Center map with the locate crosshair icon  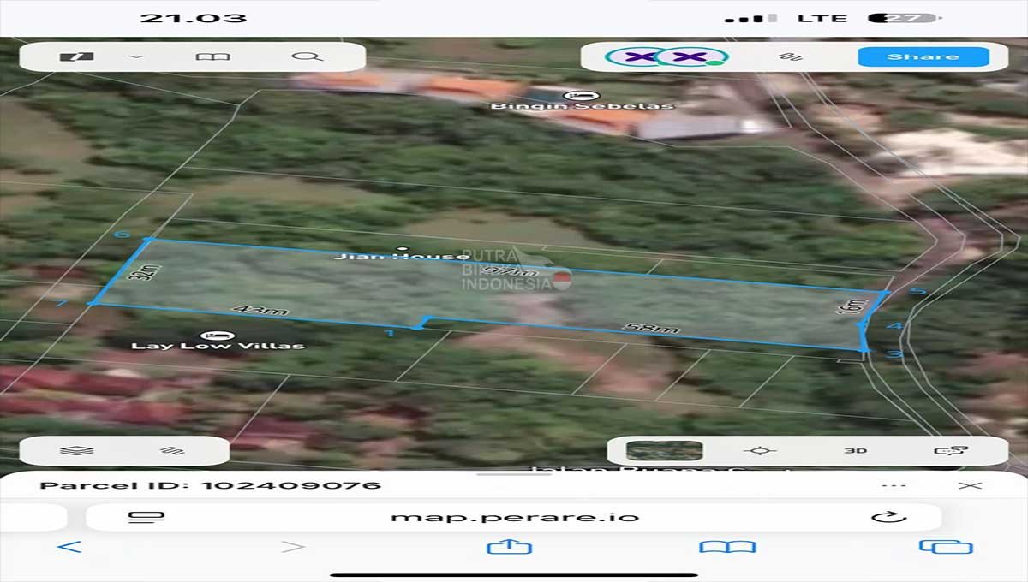759,450
